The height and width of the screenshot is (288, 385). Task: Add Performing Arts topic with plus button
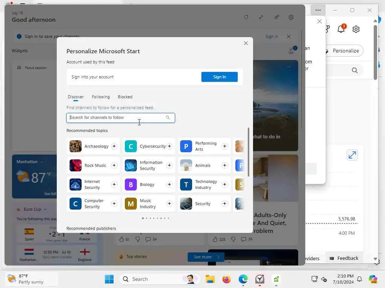tap(225, 146)
